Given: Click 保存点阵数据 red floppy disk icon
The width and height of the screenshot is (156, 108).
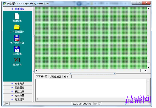Looking at the screenshot, I should [x=17, y=38].
